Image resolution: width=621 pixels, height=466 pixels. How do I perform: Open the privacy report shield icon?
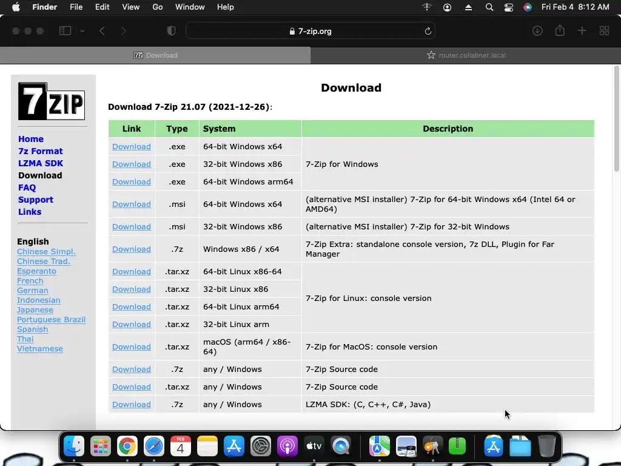pos(172,31)
